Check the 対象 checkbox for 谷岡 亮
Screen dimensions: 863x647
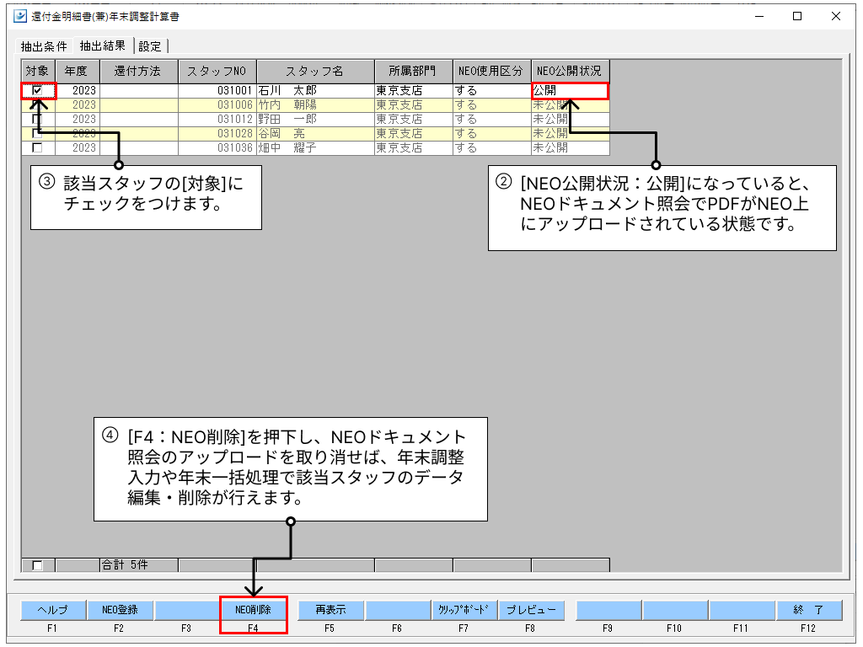pyautogui.click(x=37, y=133)
